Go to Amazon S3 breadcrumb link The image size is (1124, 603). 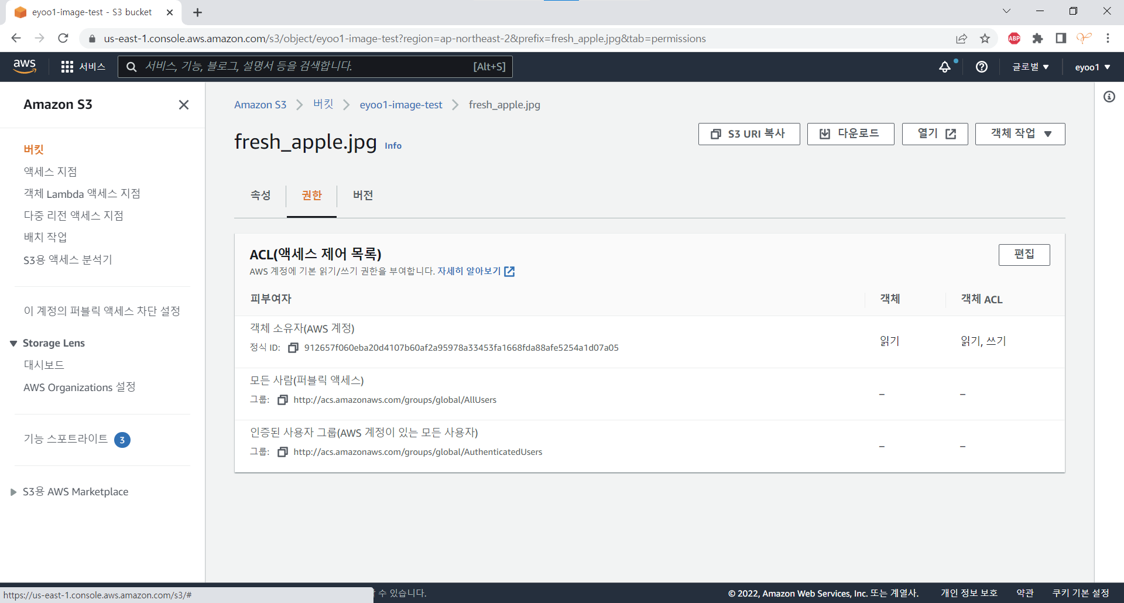point(260,105)
